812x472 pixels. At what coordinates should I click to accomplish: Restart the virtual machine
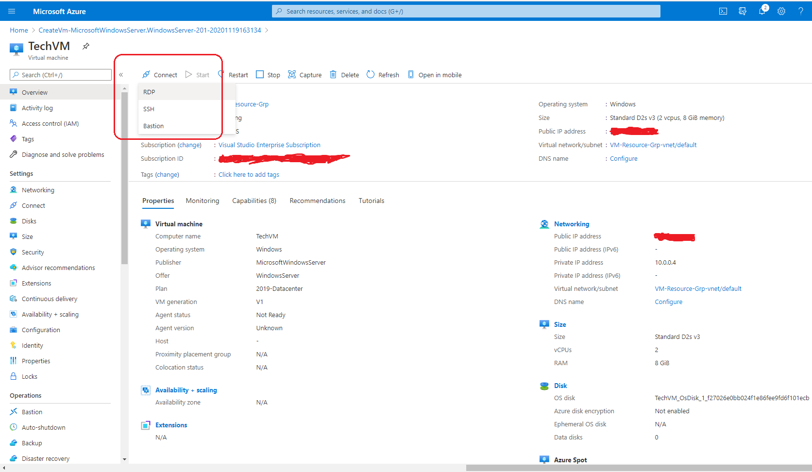coord(233,75)
